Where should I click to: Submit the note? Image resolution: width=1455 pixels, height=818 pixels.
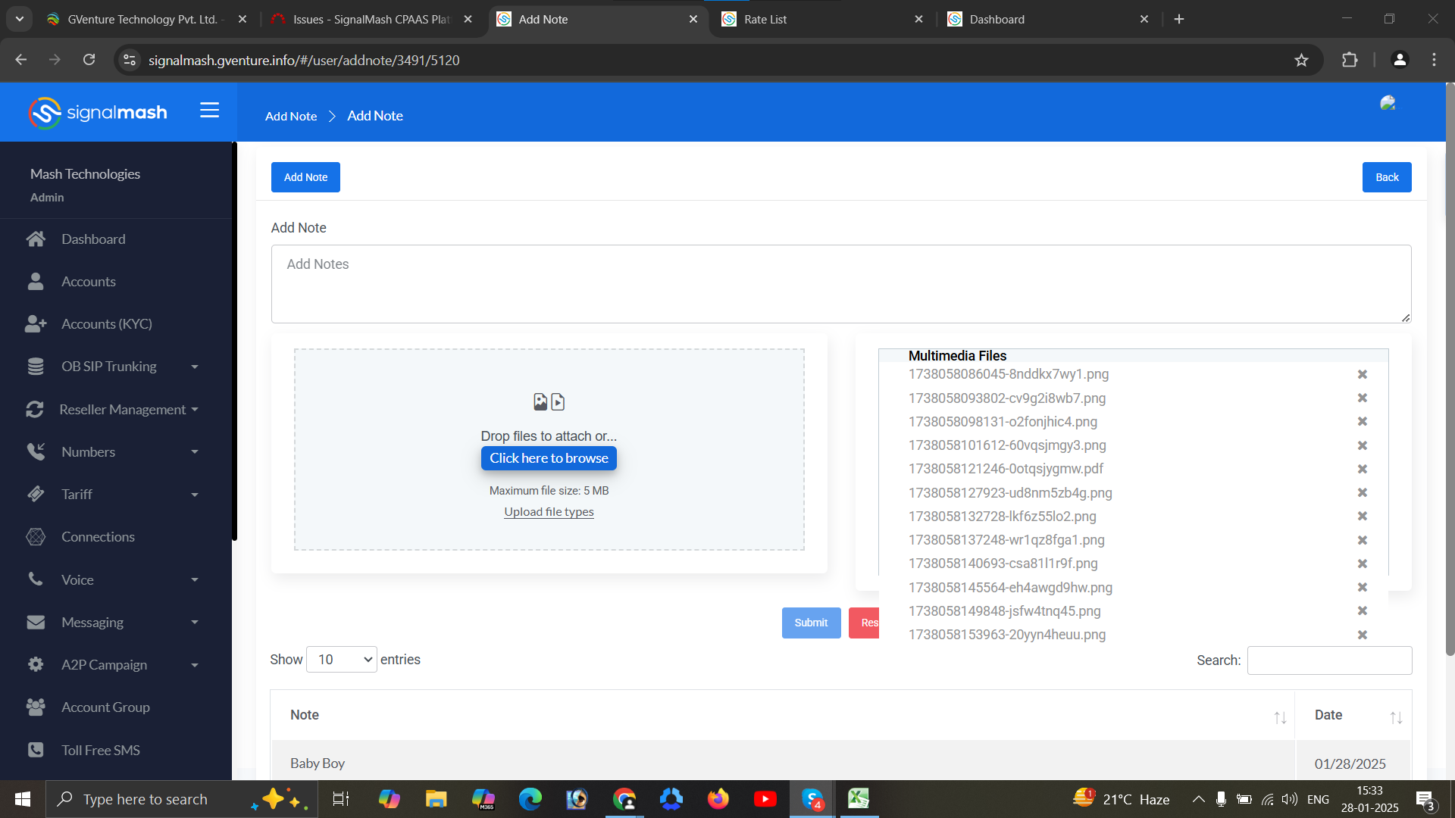coord(811,623)
